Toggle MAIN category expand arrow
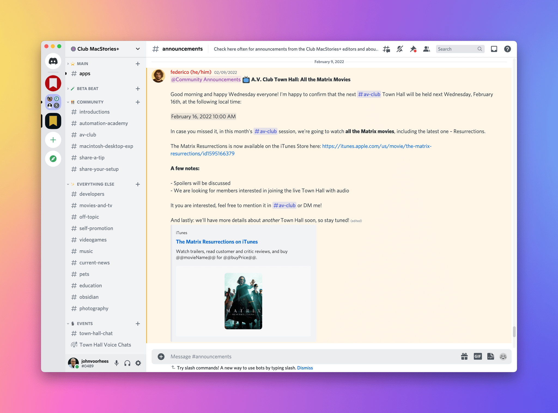 click(68, 63)
